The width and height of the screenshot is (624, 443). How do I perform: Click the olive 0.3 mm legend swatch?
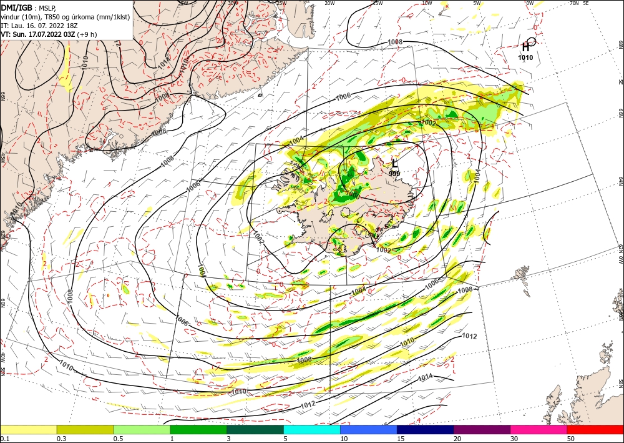click(x=85, y=429)
